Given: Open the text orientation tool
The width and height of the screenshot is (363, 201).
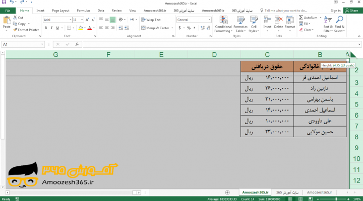Looking at the screenshot, I should point(121,20).
